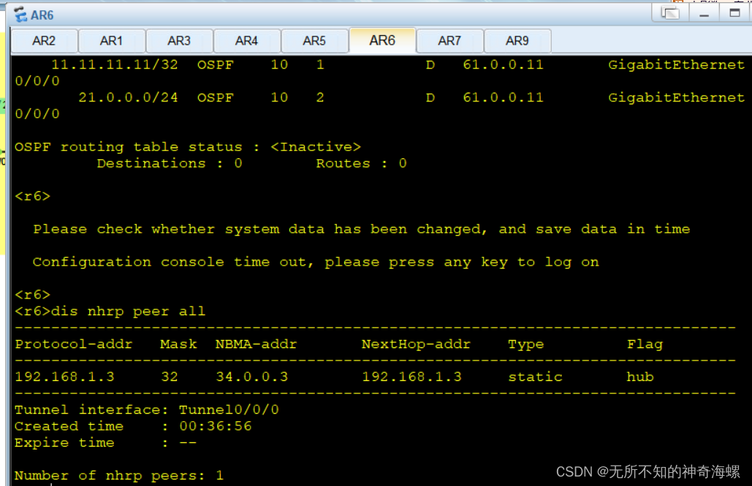Switch to the AR7 console tab

449,41
